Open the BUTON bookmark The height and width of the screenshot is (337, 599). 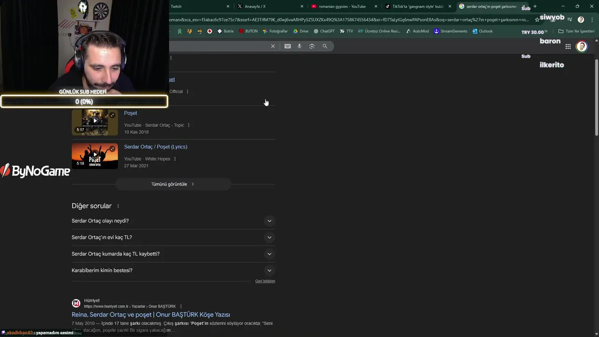[248, 31]
